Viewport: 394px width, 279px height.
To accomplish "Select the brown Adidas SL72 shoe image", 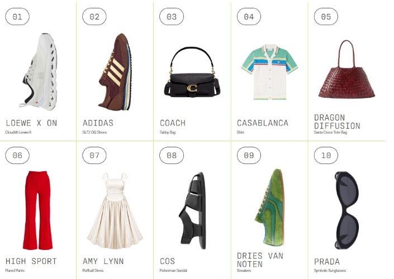I will pyautogui.click(x=116, y=72).
